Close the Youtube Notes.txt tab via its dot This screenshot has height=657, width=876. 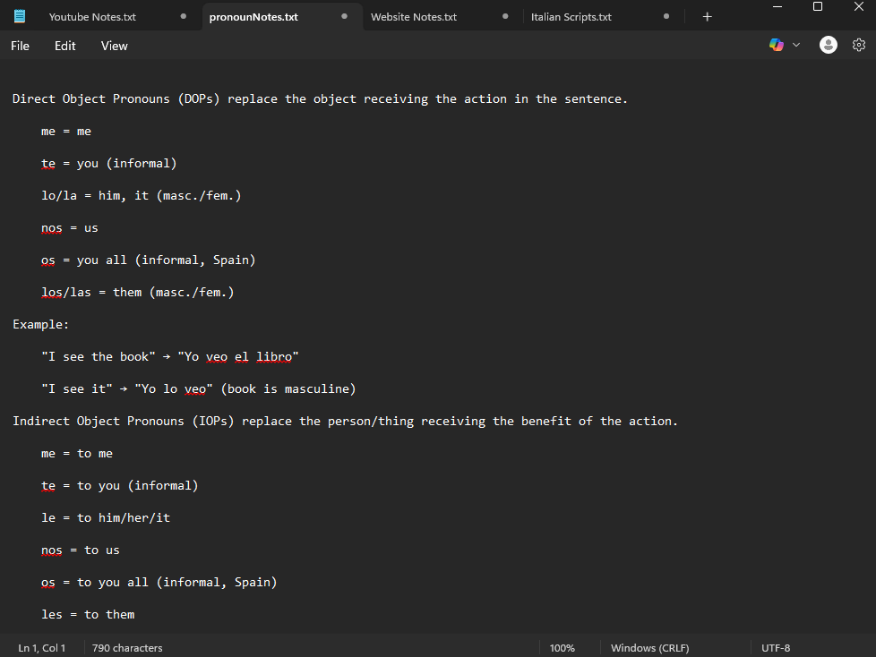click(184, 17)
